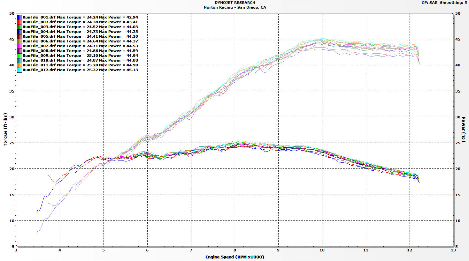Select the RunFile_010.drf legend entry text

coord(80,60)
